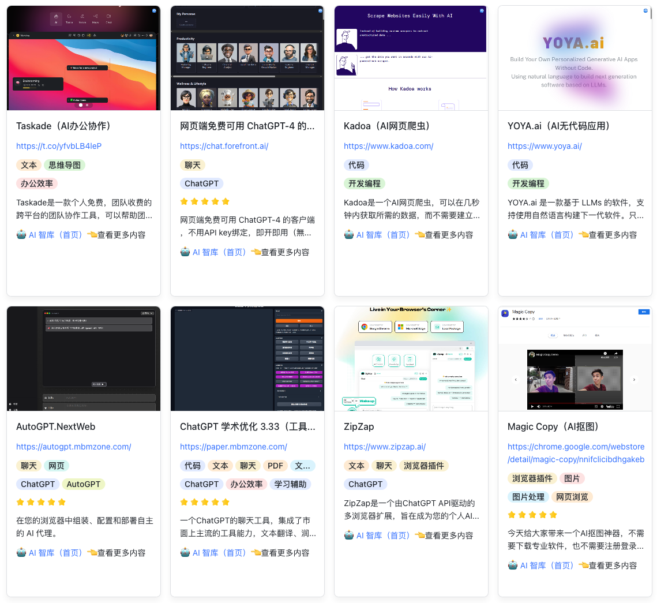This screenshot has height=603, width=657.
Task: Select the AutoGPT tag
Action: [x=84, y=484]
